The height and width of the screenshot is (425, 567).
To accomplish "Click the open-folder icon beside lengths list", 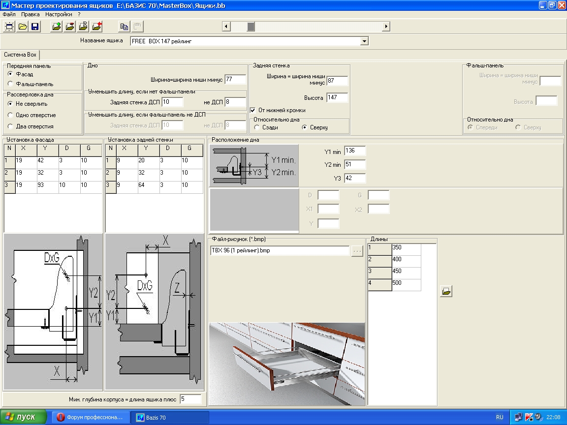I will (446, 291).
